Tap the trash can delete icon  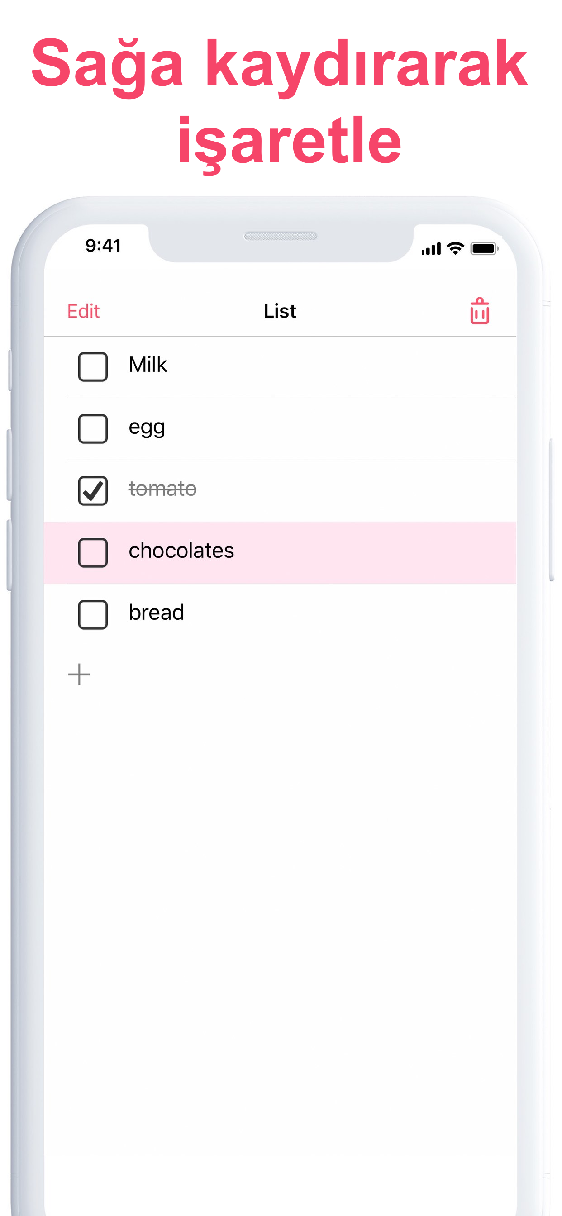pyautogui.click(x=479, y=311)
